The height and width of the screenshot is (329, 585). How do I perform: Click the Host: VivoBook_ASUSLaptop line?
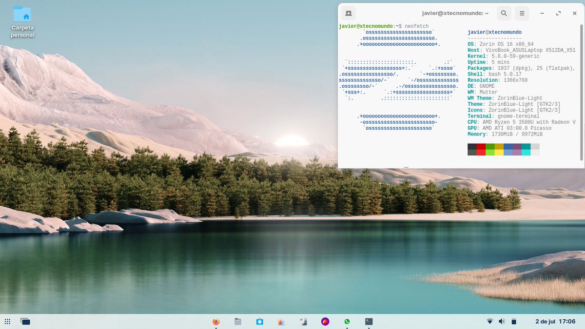tap(521, 50)
